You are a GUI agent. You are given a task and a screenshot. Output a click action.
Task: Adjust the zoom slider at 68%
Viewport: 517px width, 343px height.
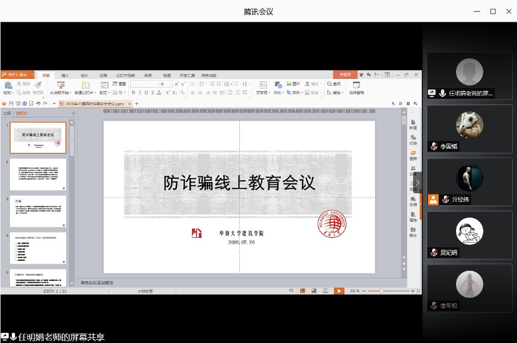tap(382, 291)
